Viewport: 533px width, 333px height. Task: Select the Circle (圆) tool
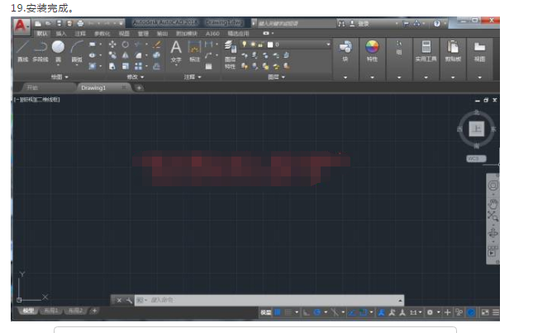pos(58,51)
